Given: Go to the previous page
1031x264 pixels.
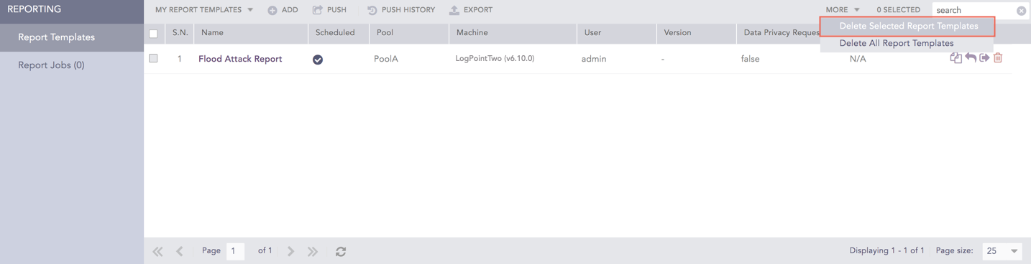Looking at the screenshot, I should (180, 251).
